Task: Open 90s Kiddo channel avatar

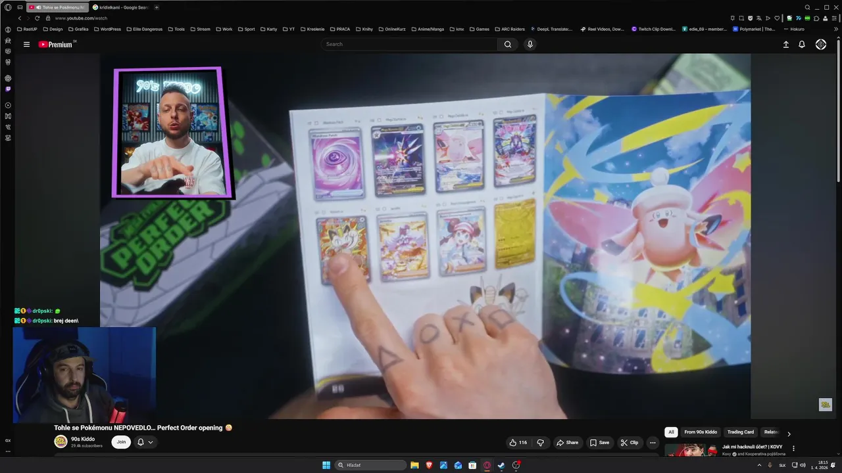Action: 61,441
